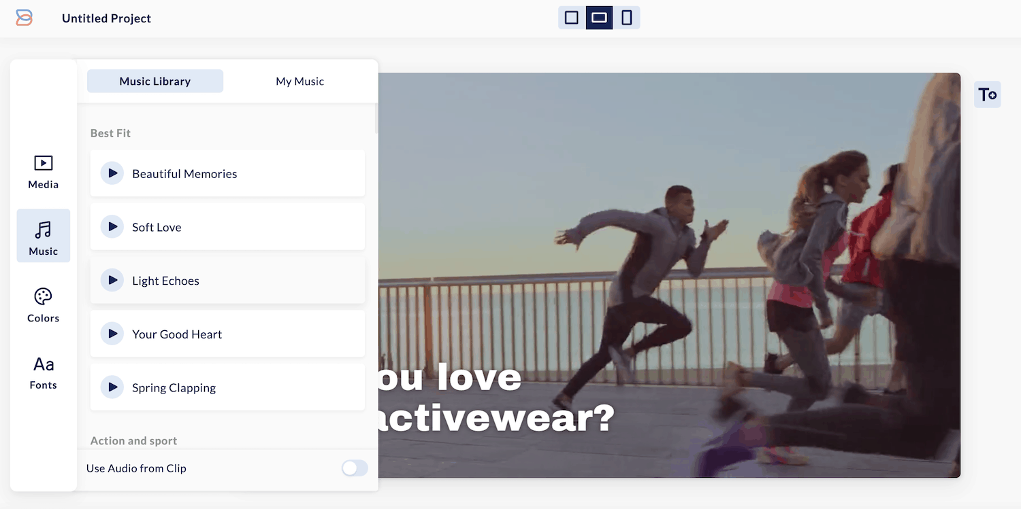Click the music list scrollbar
Image resolution: width=1021 pixels, height=509 pixels.
pos(376,118)
